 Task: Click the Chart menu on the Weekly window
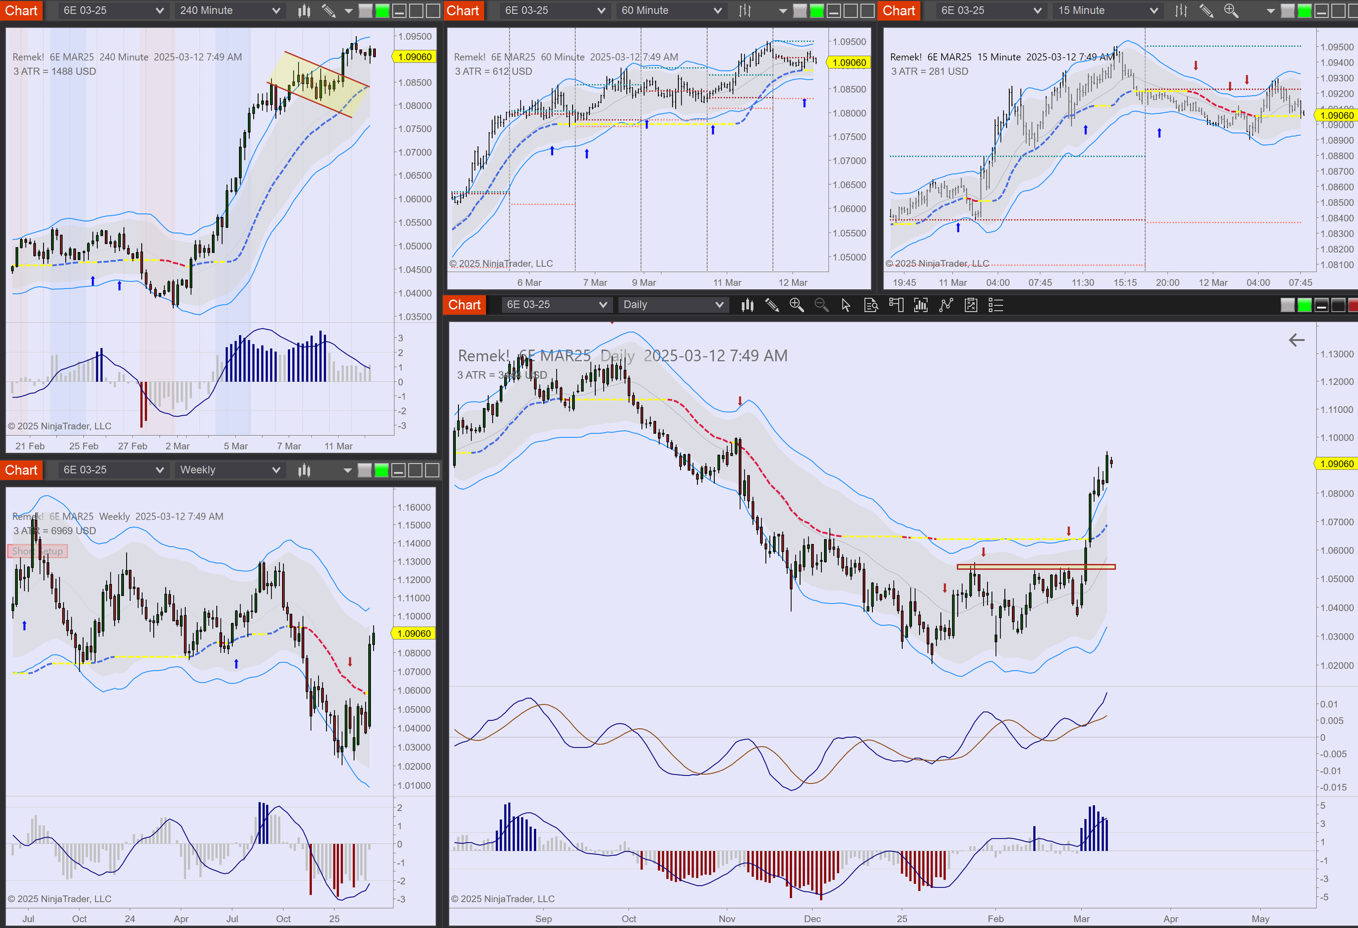click(21, 470)
